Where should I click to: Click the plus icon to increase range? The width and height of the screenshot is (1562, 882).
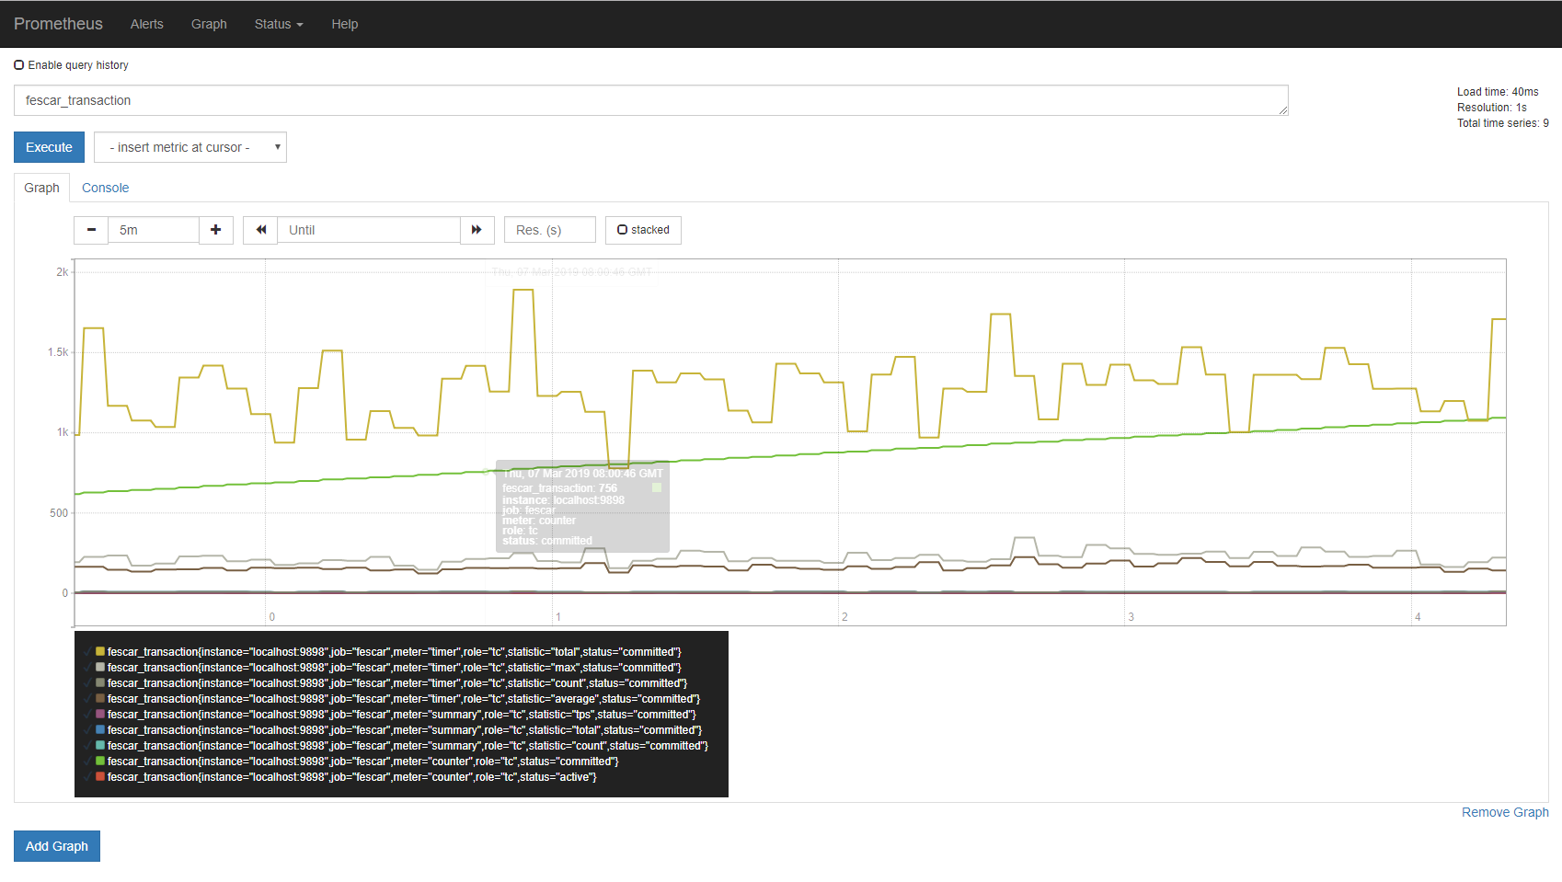click(x=215, y=230)
